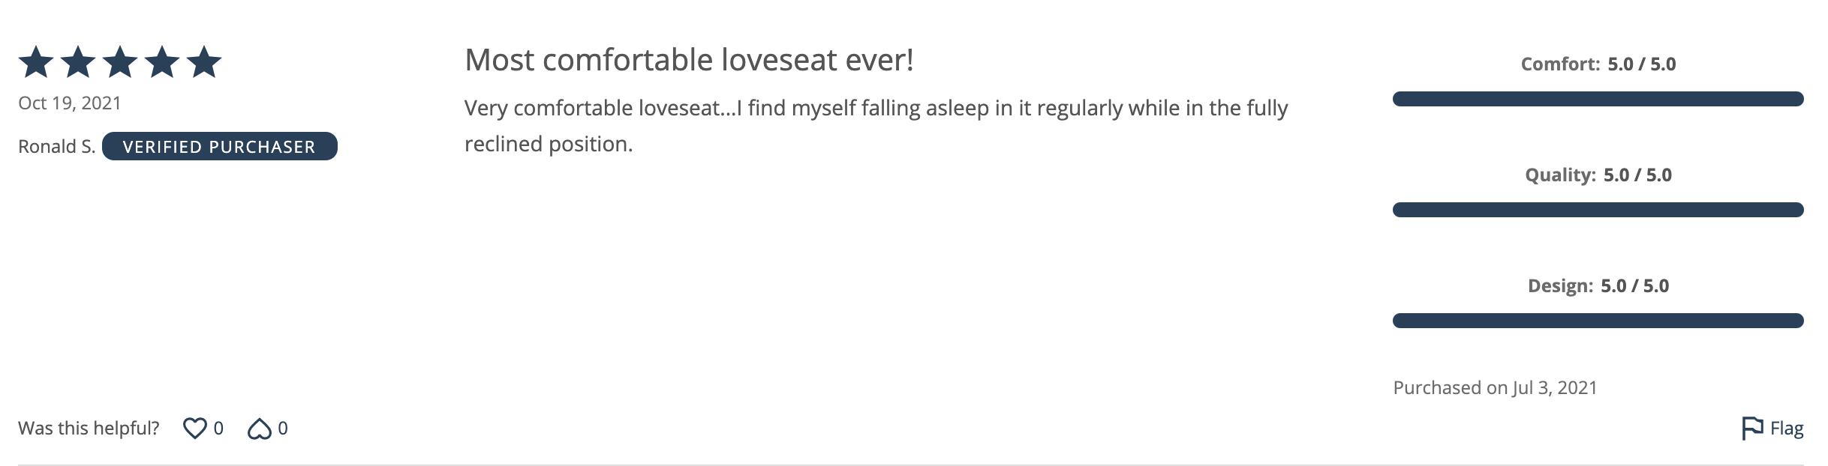The image size is (1828, 466).
Task: Click the Comfort rating bar
Action: point(1598,99)
